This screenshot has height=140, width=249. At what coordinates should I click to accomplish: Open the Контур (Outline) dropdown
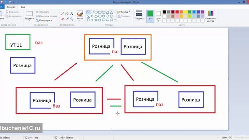click(124, 12)
